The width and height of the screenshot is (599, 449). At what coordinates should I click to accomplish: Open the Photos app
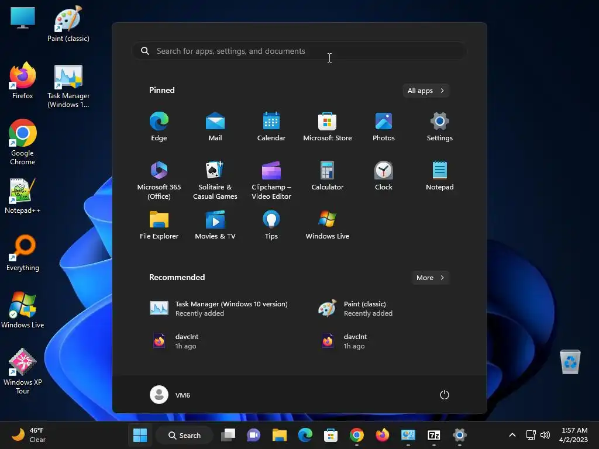[384, 127]
